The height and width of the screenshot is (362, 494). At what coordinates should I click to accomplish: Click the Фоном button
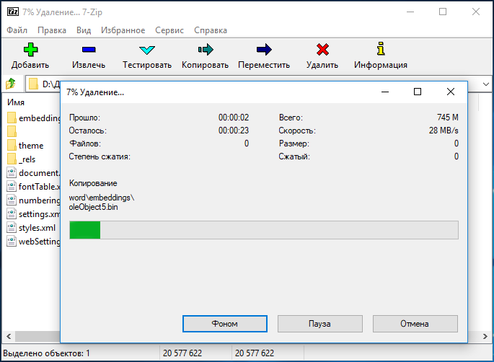click(225, 324)
